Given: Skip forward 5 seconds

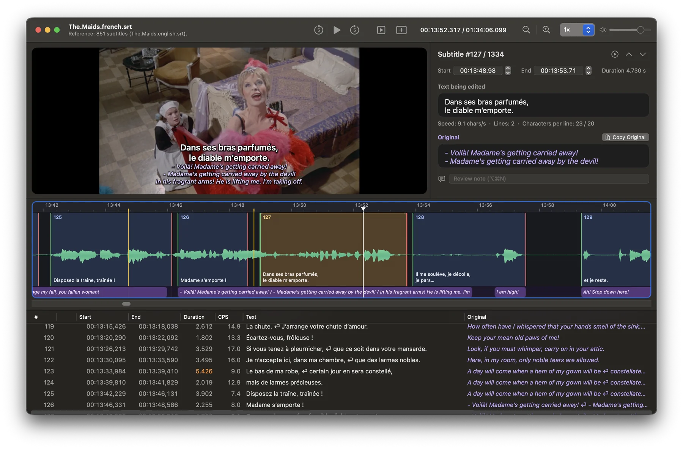Looking at the screenshot, I should click(354, 30).
